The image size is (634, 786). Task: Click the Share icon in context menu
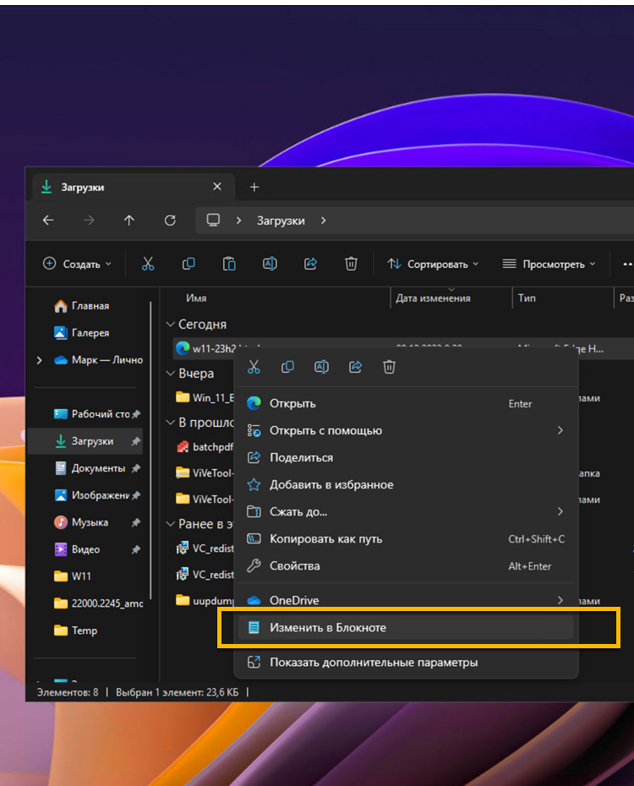coord(355,367)
